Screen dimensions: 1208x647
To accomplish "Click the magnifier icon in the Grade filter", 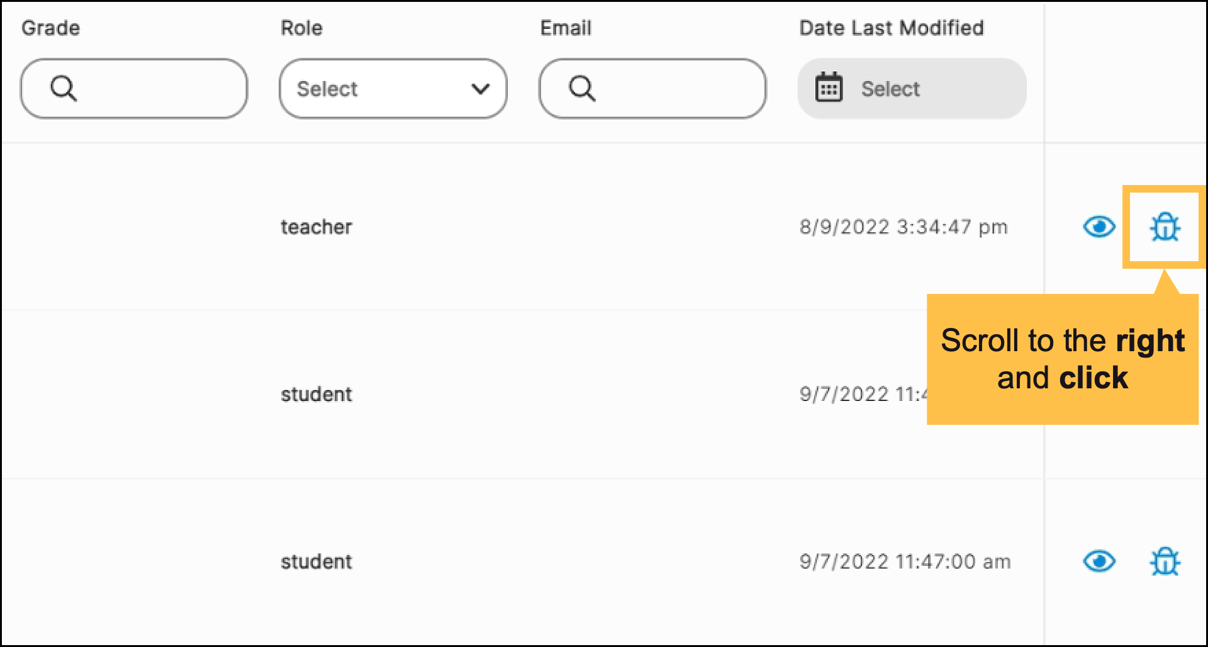I will tap(64, 88).
